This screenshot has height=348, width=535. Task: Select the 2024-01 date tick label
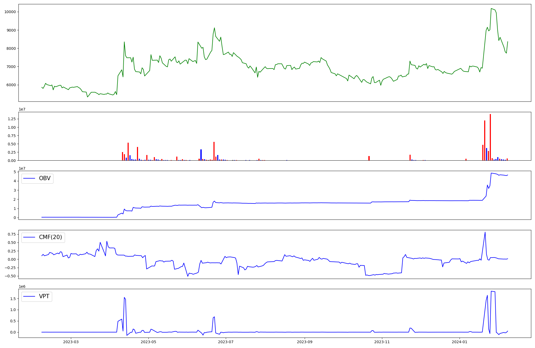[x=460, y=342]
